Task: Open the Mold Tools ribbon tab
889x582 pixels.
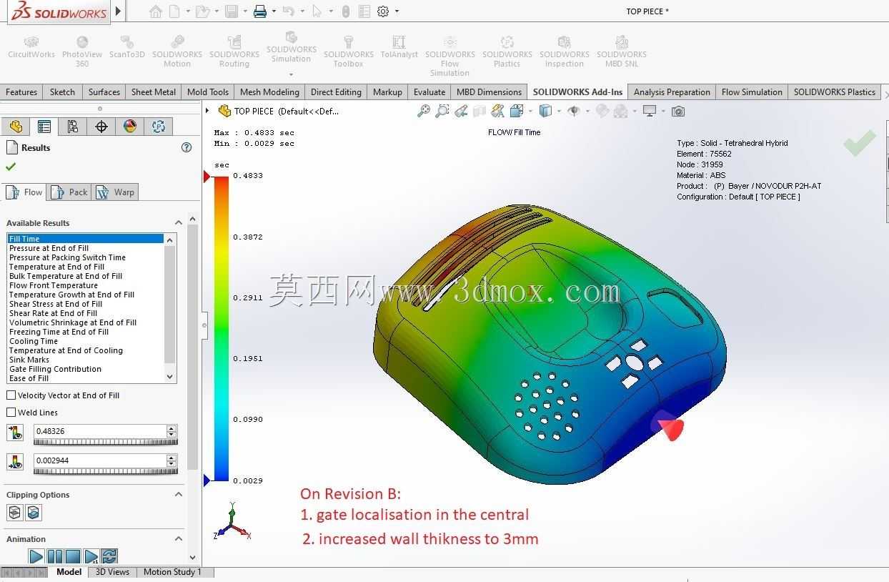Action: 208,92
